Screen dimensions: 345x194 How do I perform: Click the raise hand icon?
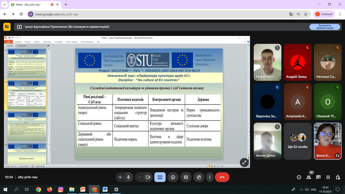pyautogui.click(x=198, y=177)
